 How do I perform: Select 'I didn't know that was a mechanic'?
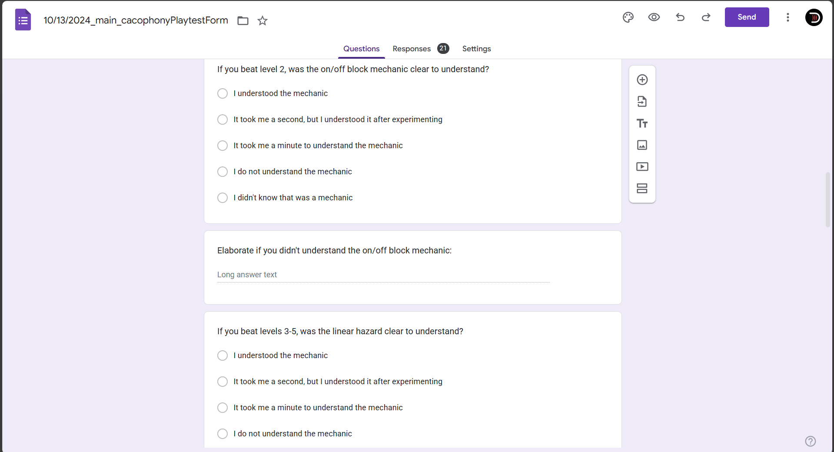(223, 198)
